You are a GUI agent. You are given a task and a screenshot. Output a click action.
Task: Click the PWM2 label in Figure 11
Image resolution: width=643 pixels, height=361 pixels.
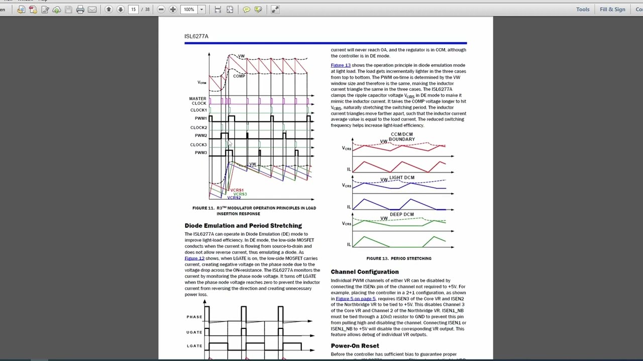pos(201,136)
